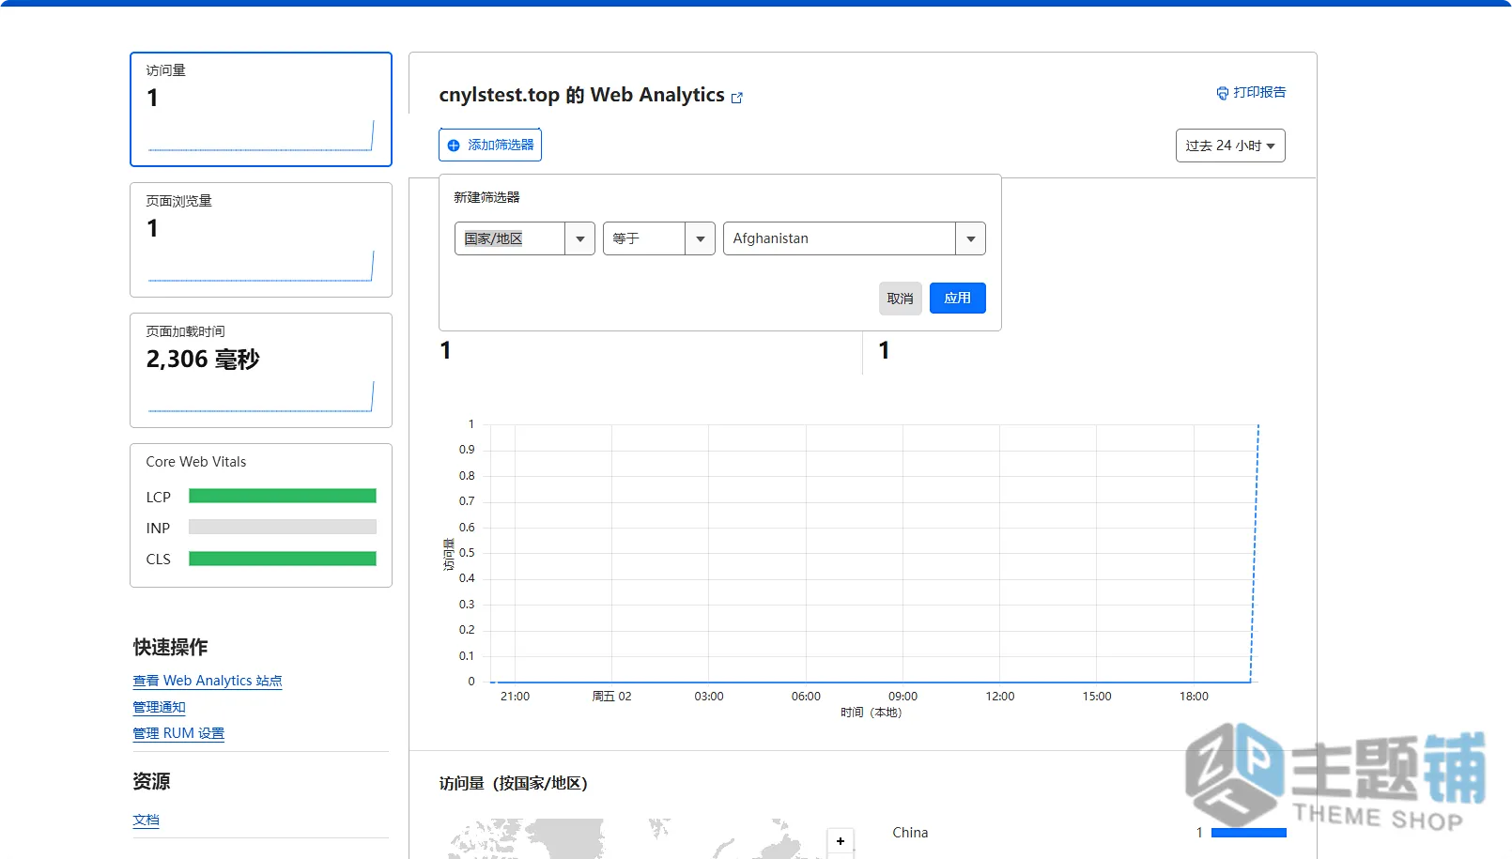Select the 页面加载时间 metric card
The height and width of the screenshot is (859, 1512).
click(261, 370)
